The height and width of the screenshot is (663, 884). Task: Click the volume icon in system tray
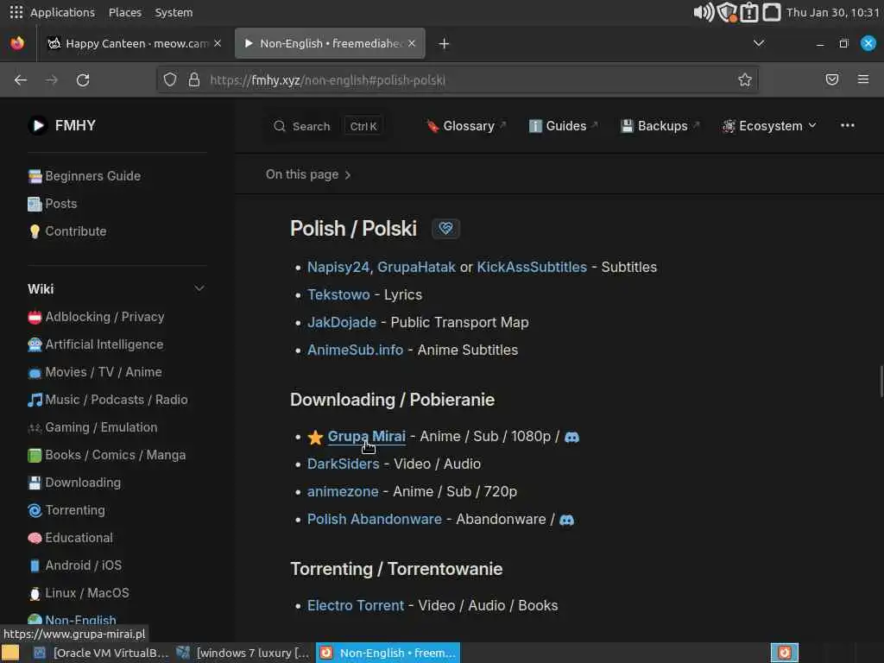coord(703,12)
